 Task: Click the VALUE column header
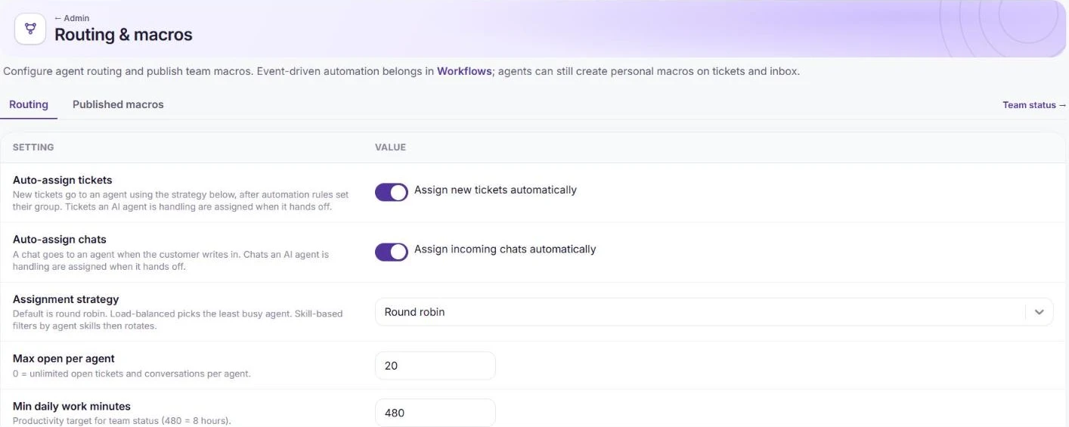pyautogui.click(x=390, y=147)
